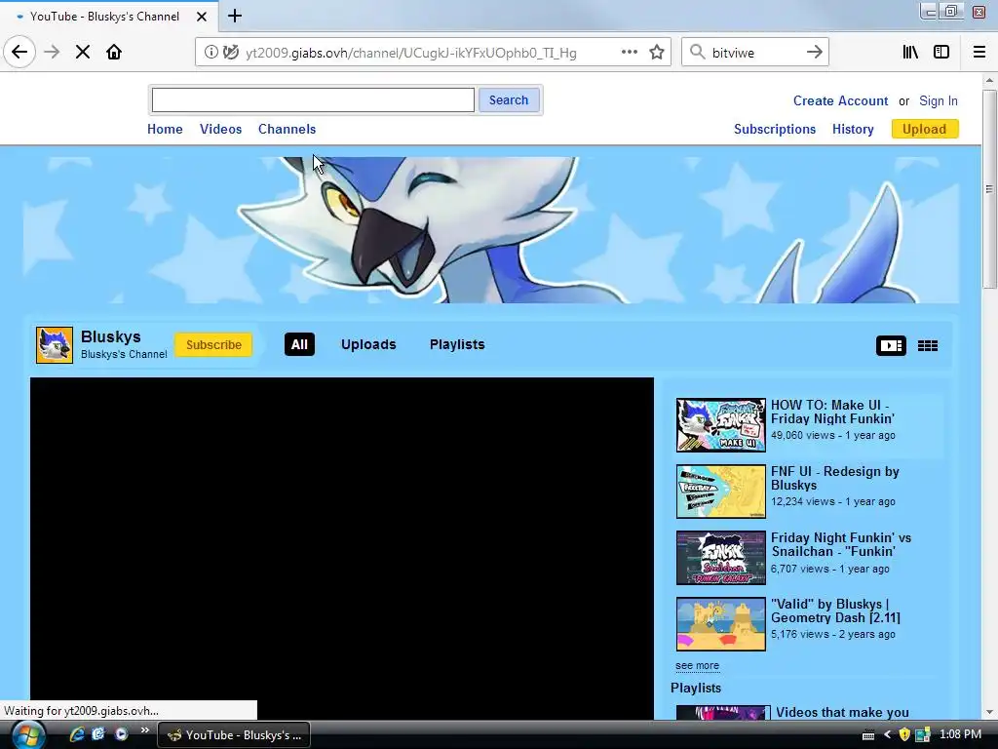Click the Bluskys channel name text
Image resolution: width=998 pixels, height=749 pixels.
tap(111, 336)
